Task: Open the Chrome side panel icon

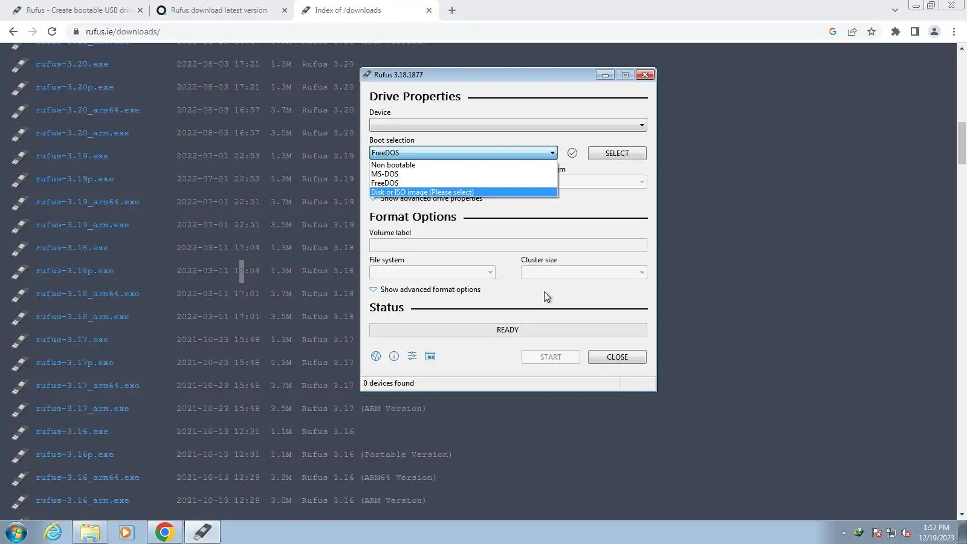Action: coord(915,31)
